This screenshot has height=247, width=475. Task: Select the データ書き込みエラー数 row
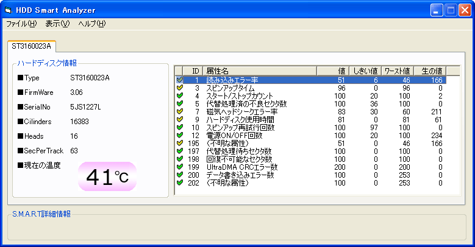pyautogui.click(x=311, y=175)
